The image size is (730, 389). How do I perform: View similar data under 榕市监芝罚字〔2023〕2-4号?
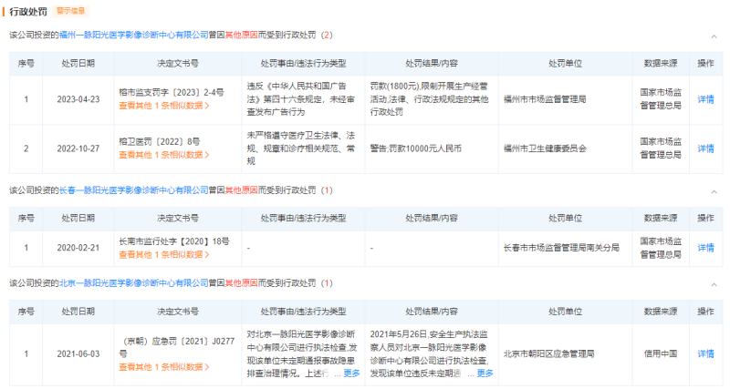click(x=164, y=106)
